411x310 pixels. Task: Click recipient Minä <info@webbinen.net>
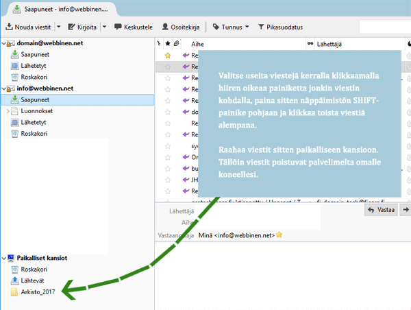coord(236,235)
